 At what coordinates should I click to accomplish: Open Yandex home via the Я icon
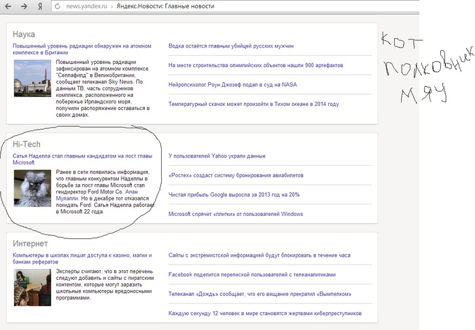[40, 6]
